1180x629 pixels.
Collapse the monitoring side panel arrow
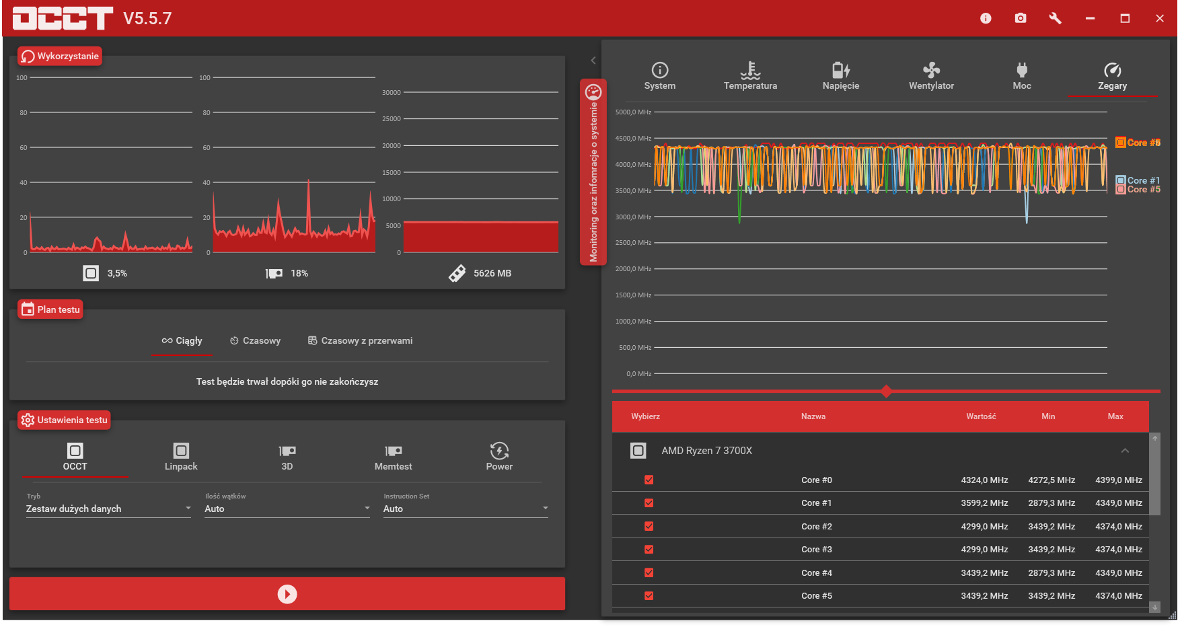(593, 61)
